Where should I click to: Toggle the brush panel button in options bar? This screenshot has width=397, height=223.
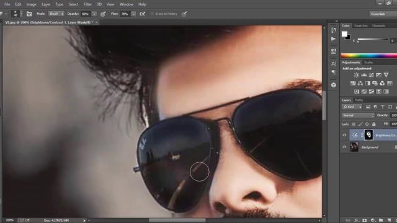29,14
